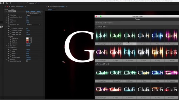Click the Browse Presets button
This screenshot has width=179, height=100.
[34, 13]
